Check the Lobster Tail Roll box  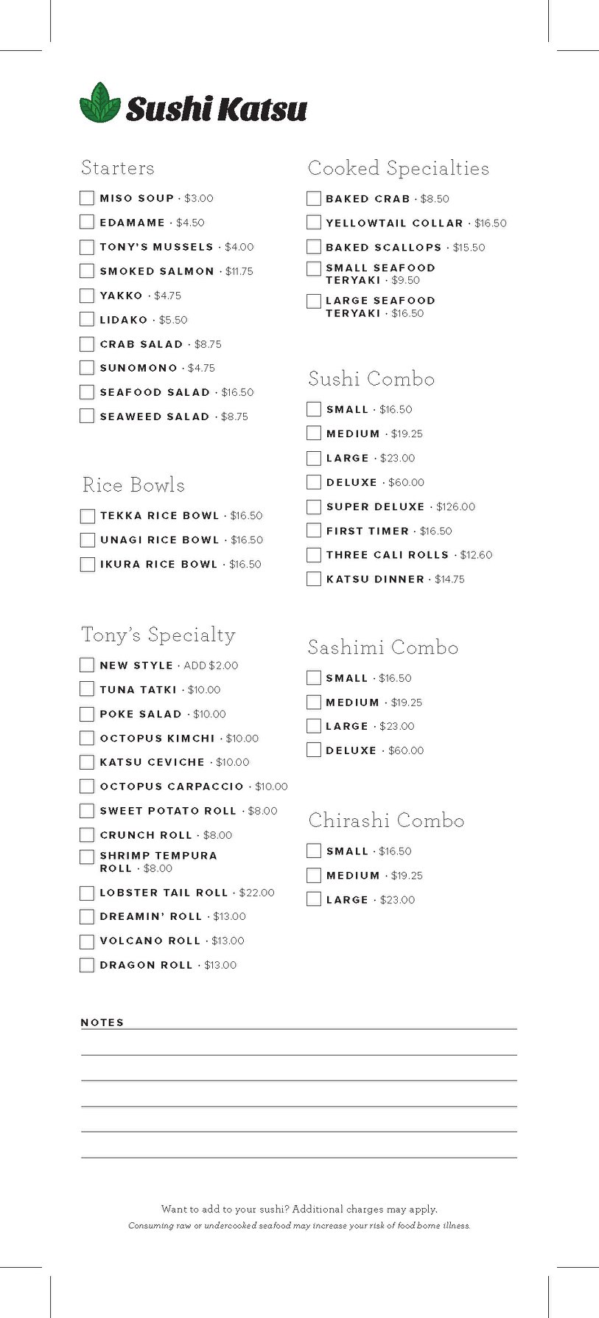click(87, 893)
